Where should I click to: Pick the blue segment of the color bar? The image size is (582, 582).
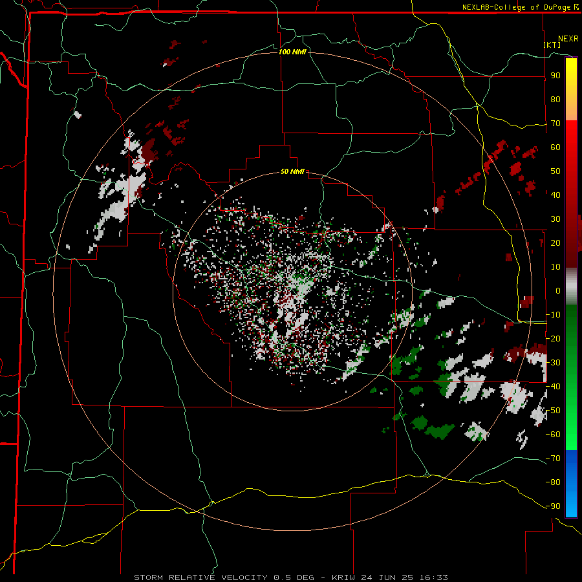tap(571, 483)
